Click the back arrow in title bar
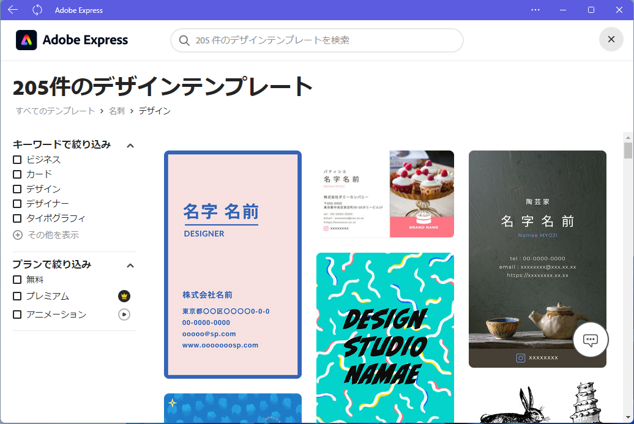 (x=13, y=10)
